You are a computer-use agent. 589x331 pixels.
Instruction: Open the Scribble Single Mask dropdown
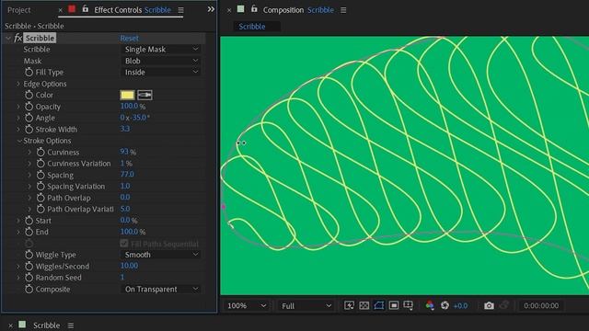[161, 49]
